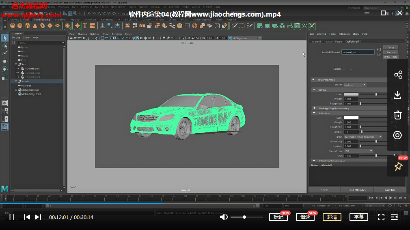Viewport: 410px width, 230px height.
Task: Activate the Lasso select tool
Action: click(5, 46)
